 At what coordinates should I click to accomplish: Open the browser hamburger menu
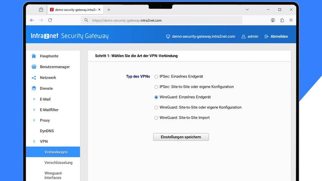pyautogui.click(x=291, y=20)
